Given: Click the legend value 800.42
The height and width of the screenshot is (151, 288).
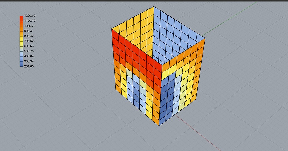Looking at the screenshot, I should pos(29,36).
